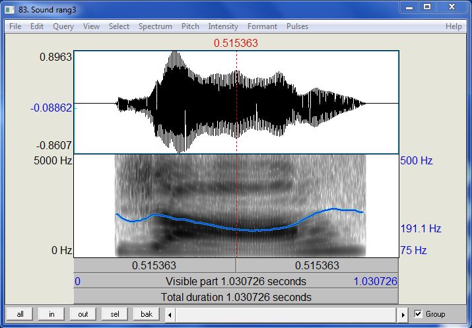Click the 75 Hz pitch floor label
This screenshot has width=472, height=328.
pos(413,250)
